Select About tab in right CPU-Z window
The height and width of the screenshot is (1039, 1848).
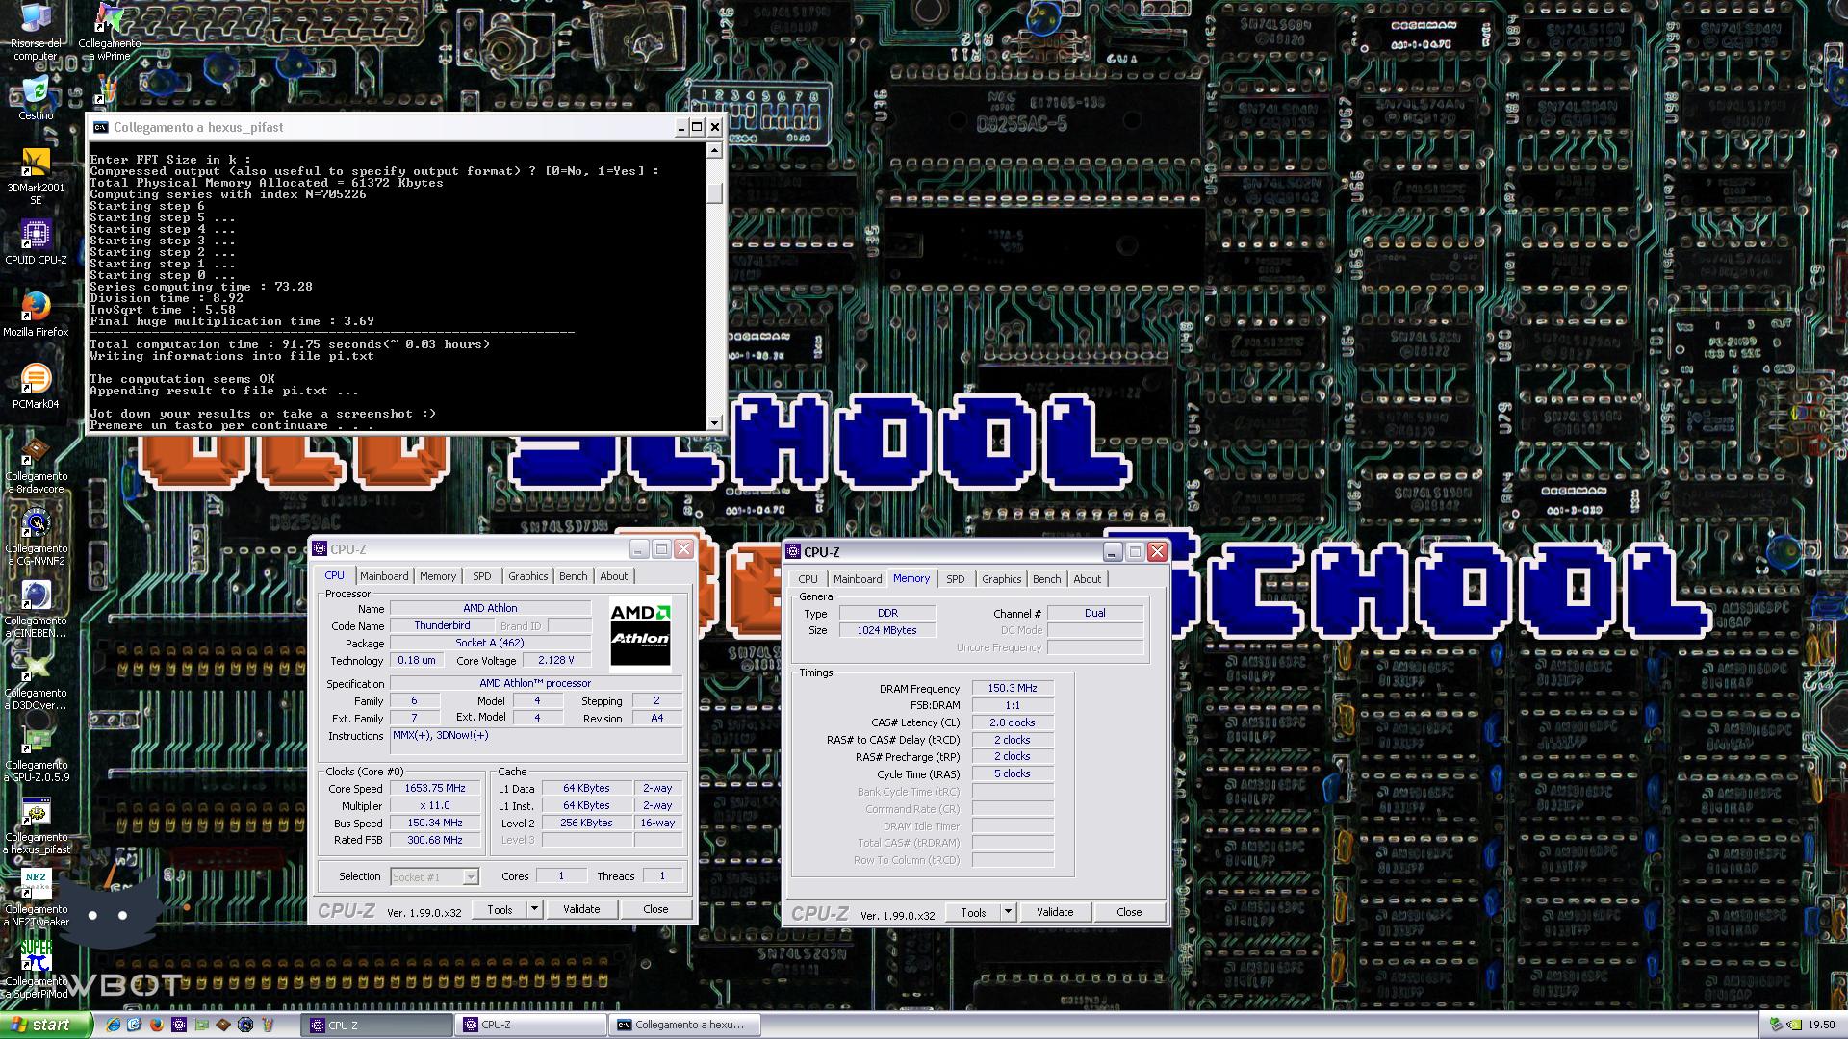(1088, 579)
